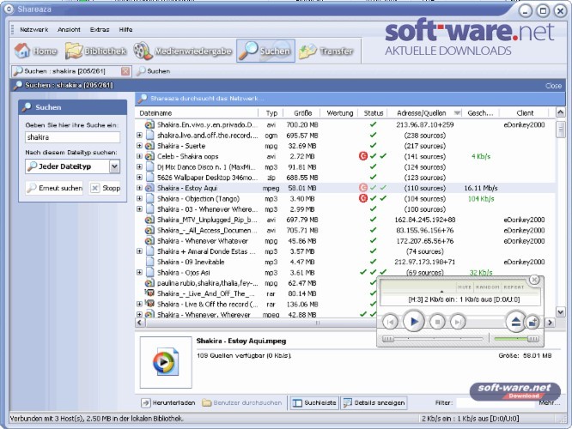Expand the 'Shakira - Ojos Asi' row

(139, 273)
